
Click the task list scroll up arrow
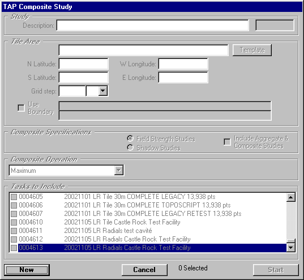click(x=291, y=197)
